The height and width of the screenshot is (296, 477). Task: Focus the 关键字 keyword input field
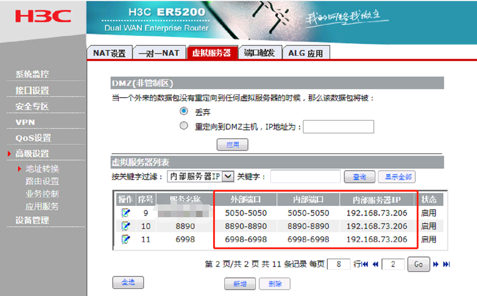(x=305, y=176)
